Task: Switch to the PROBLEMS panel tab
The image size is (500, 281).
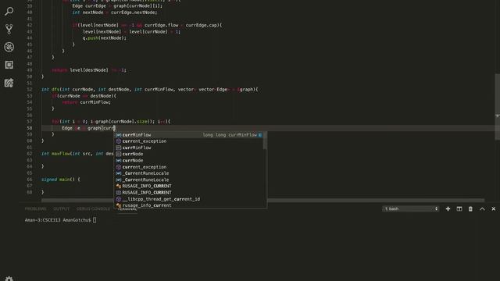Action: pos(35,208)
